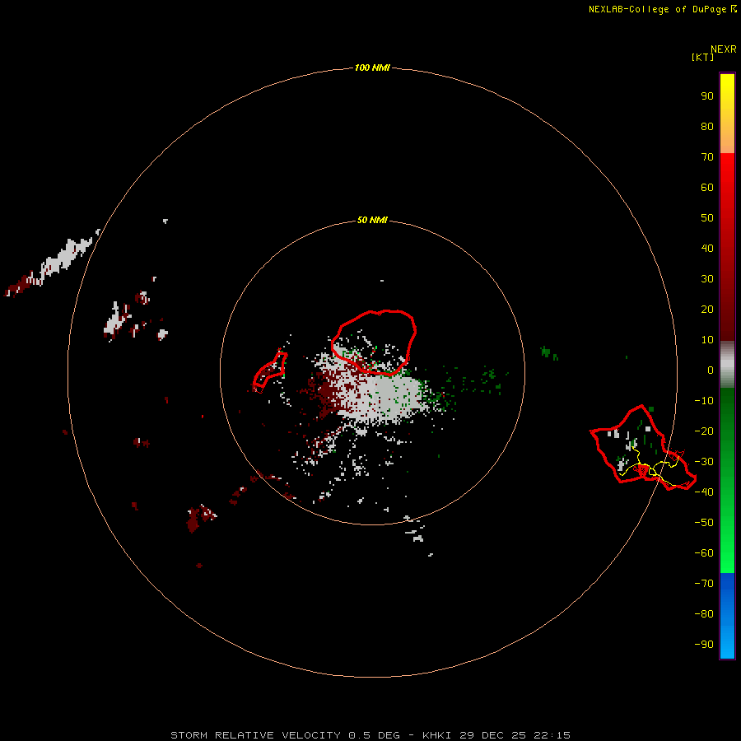Select the 40 value on the velocity scale
This screenshot has height=741, width=741.
point(707,248)
